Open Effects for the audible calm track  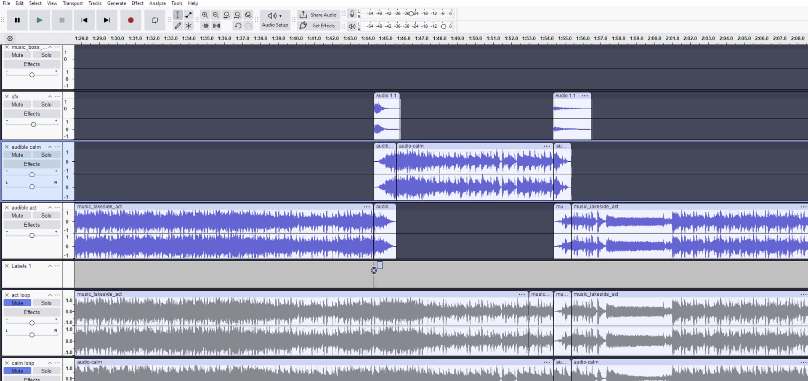click(32, 164)
